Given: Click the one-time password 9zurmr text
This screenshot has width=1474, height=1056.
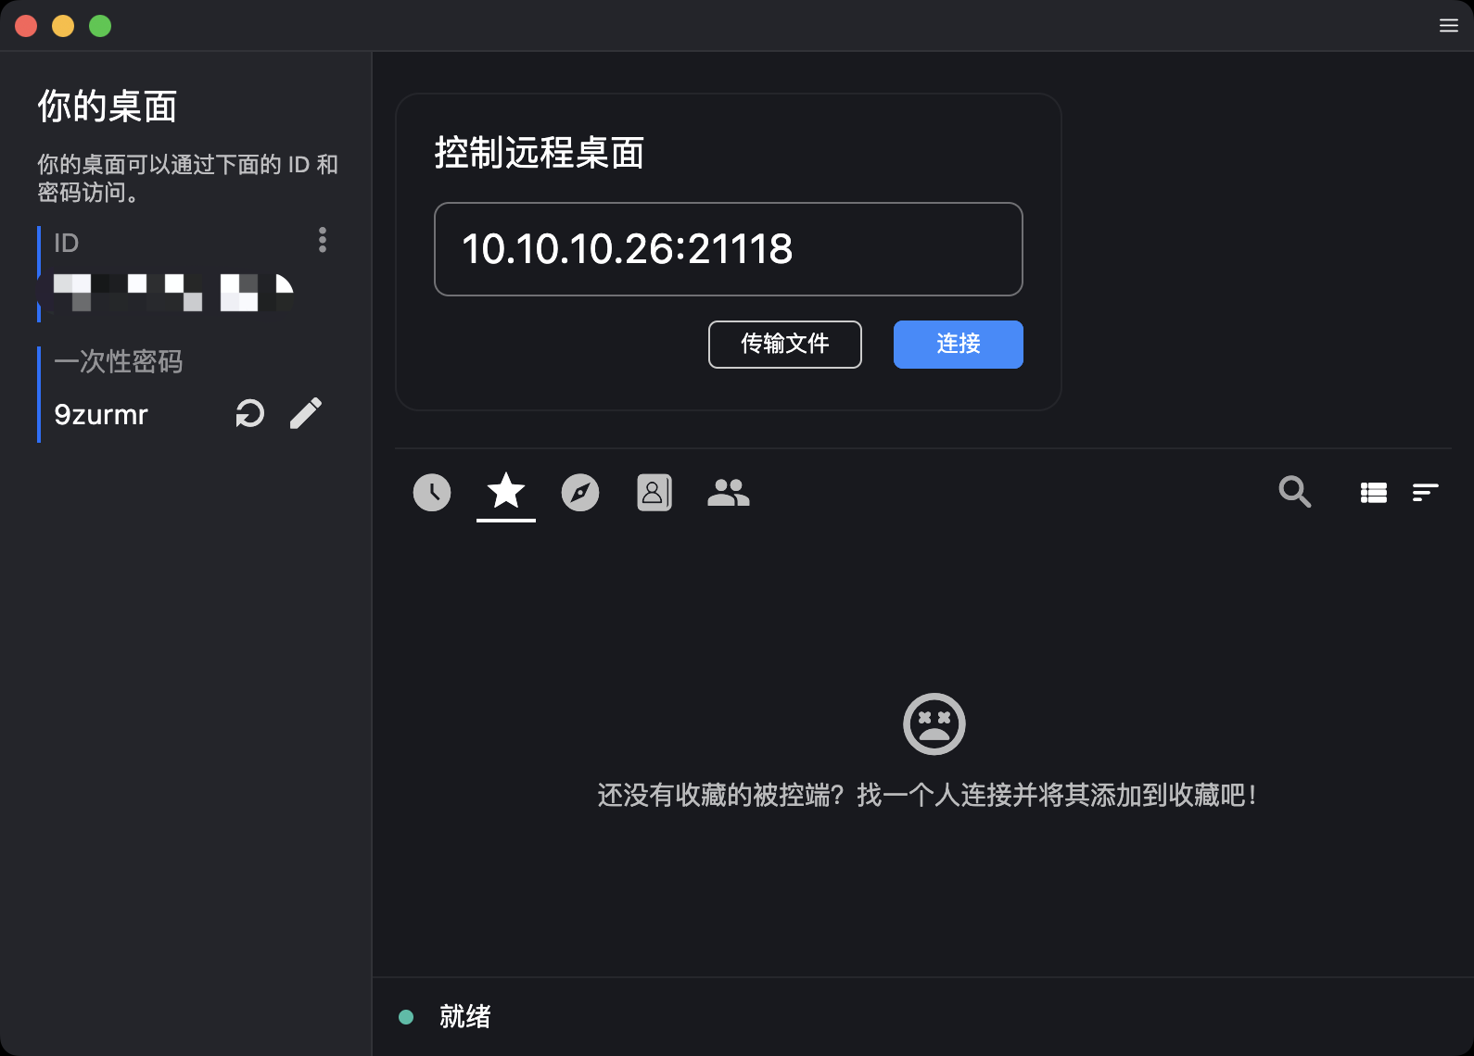Looking at the screenshot, I should click(x=101, y=414).
